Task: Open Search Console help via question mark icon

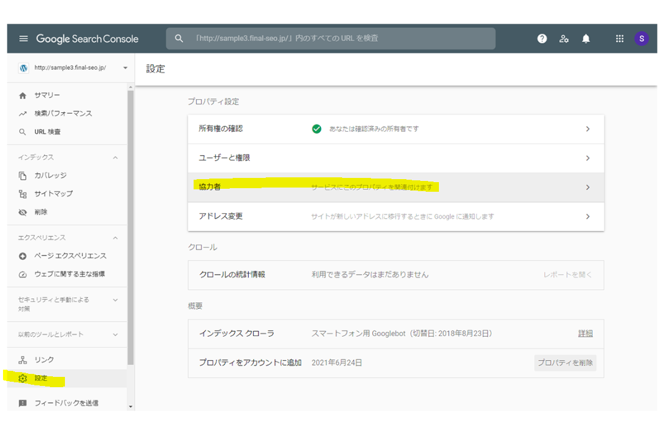Action: coord(542,38)
